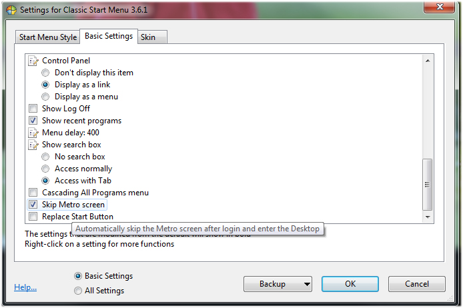Uncheck Show recent programs
Image resolution: width=463 pixels, height=308 pixels.
33,121
